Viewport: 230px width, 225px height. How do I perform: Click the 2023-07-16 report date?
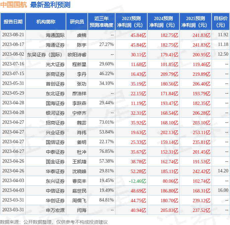(13, 64)
